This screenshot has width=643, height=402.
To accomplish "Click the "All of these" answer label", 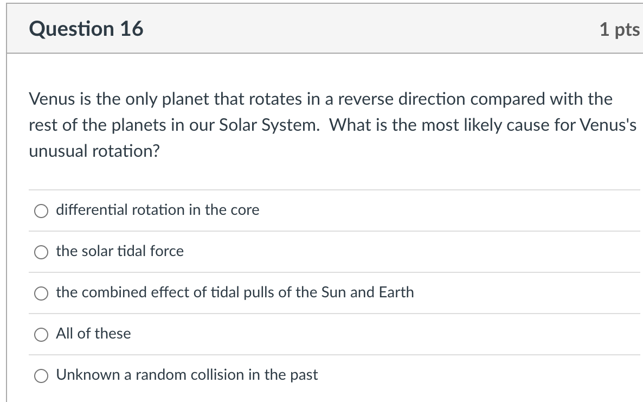I will point(93,334).
